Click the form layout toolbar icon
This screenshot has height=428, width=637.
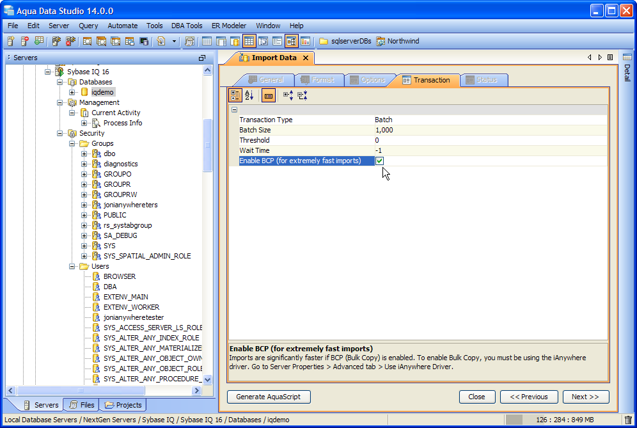277,41
